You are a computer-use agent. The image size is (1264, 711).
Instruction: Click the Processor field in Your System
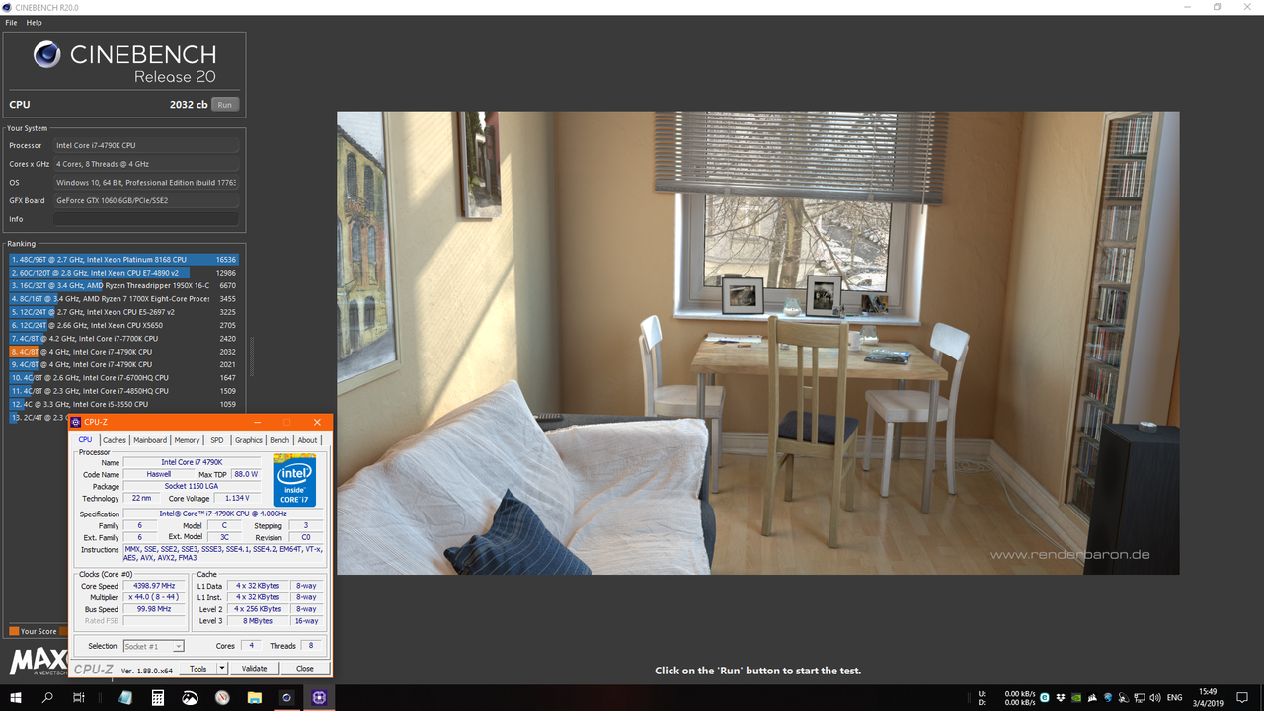point(145,145)
